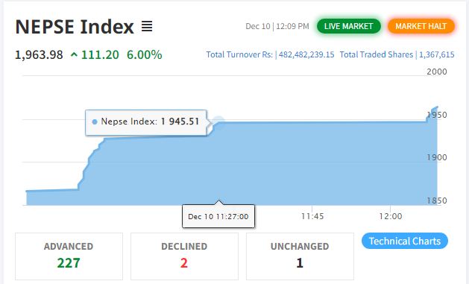The width and height of the screenshot is (469, 284).
Task: Open the UNCHANGED 1 stocks box
Action: click(300, 256)
